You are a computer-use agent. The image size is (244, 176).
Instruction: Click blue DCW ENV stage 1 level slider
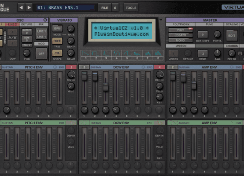[x=84, y=76]
